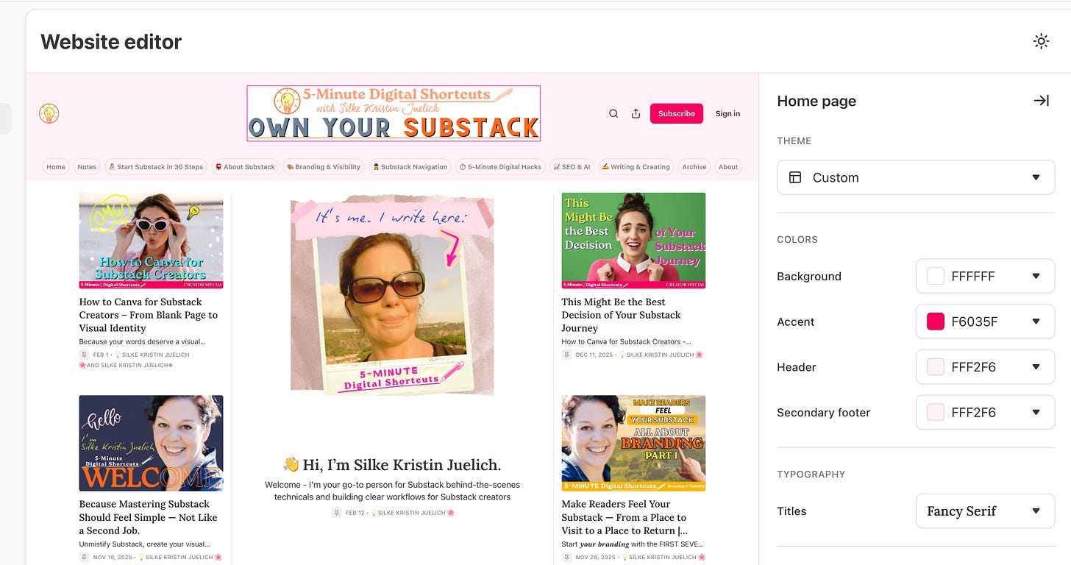Toggle the light/dark mode sun icon
The width and height of the screenshot is (1071, 565).
pos(1041,41)
